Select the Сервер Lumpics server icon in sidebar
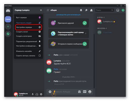 (x=8, y=19)
